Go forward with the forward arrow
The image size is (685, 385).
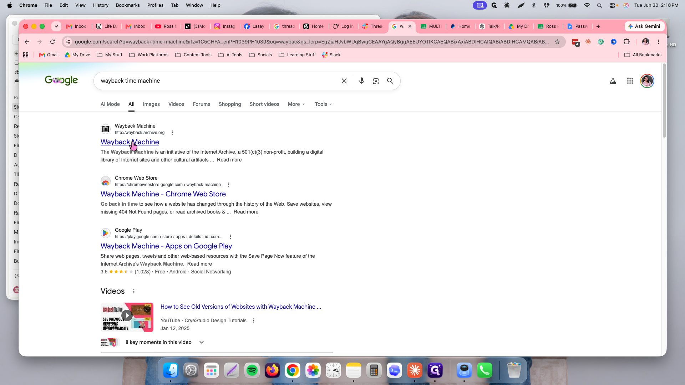pyautogui.click(x=40, y=42)
